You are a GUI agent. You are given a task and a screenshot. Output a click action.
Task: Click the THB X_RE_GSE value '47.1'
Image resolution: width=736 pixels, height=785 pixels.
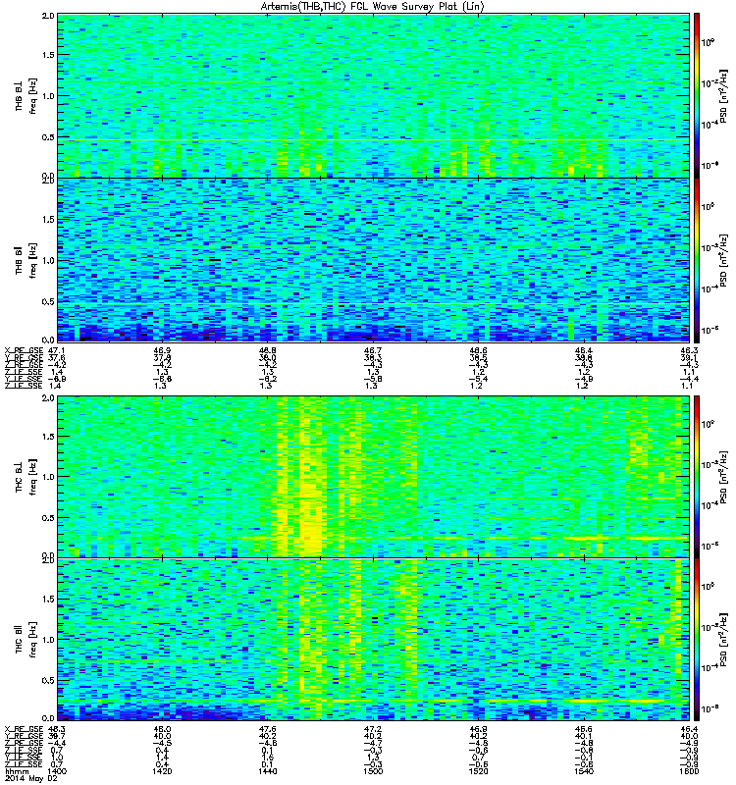tap(57, 350)
